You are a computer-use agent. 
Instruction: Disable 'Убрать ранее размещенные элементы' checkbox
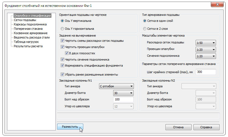63,74
